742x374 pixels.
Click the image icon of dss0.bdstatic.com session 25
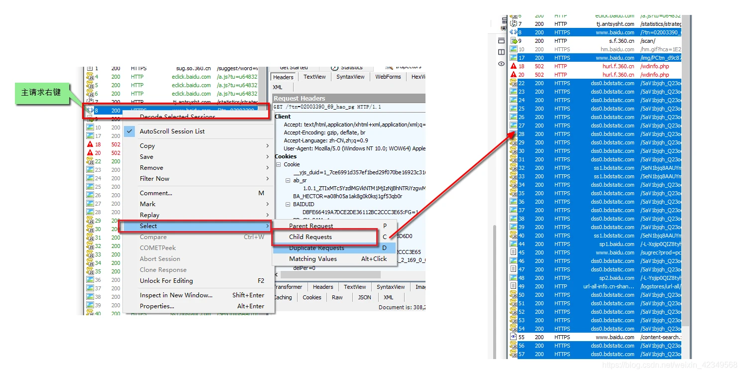coord(514,109)
